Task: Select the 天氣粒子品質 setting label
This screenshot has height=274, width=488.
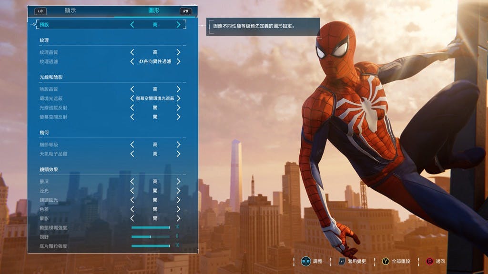Action: (x=53, y=154)
